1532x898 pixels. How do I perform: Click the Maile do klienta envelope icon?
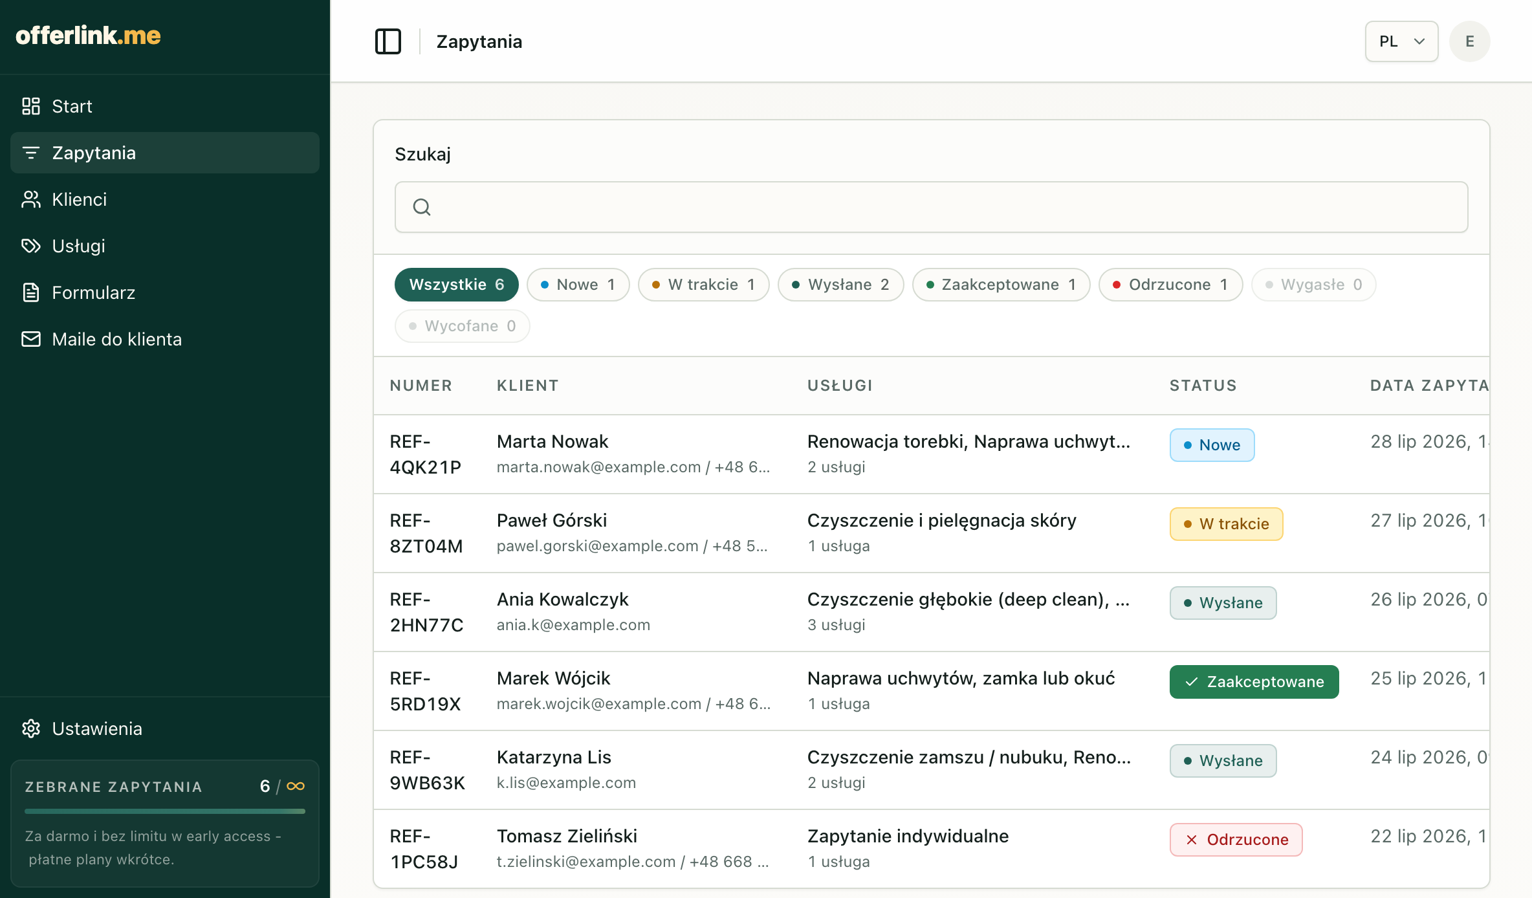coord(31,339)
